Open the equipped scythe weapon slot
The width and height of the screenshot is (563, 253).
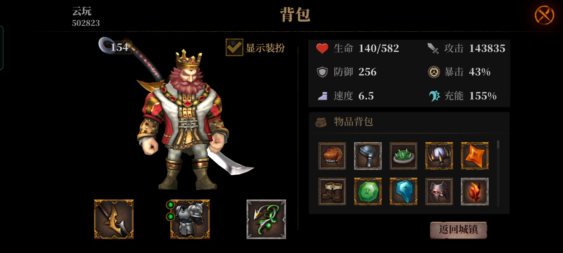tap(114, 219)
